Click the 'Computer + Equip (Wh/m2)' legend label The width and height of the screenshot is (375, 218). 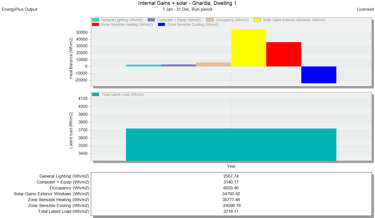[x=179, y=20]
